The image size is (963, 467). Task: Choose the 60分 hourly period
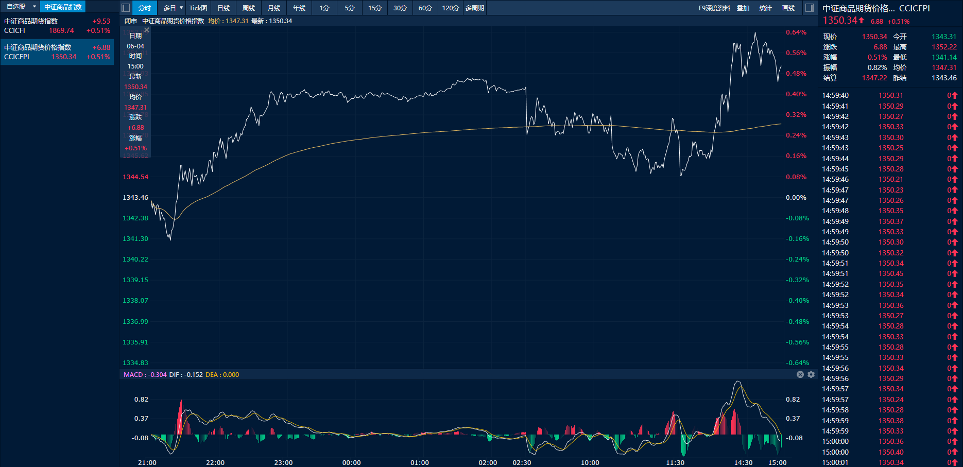pos(425,8)
